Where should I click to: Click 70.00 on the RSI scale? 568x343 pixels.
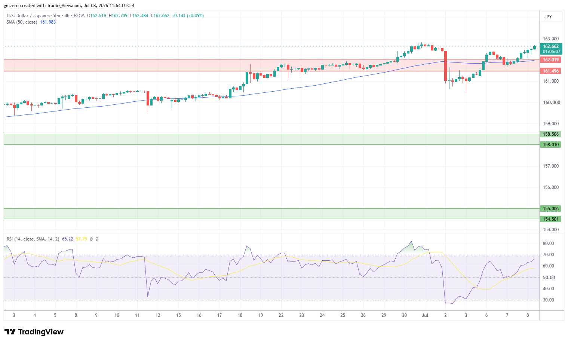pos(549,255)
